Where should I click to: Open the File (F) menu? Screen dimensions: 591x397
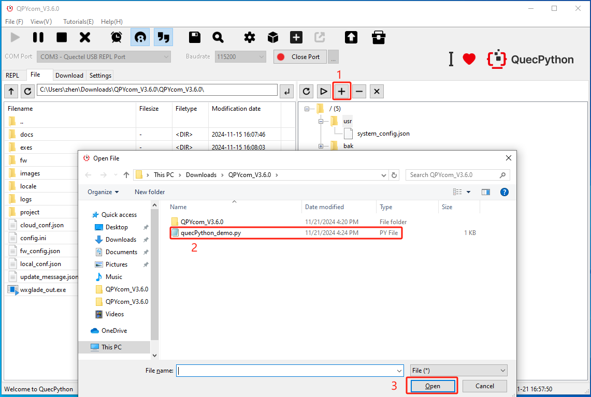click(x=15, y=21)
